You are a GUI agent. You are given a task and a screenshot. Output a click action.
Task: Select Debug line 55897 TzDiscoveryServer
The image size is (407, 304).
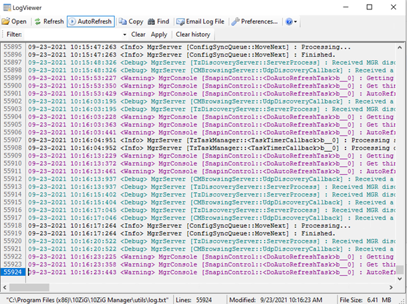[212, 63]
